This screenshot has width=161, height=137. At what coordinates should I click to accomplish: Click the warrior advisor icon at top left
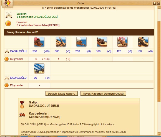[7, 4]
